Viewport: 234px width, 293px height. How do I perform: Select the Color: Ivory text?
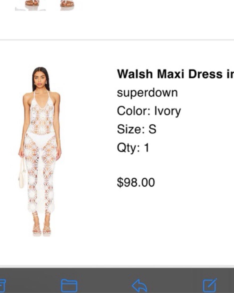149,111
